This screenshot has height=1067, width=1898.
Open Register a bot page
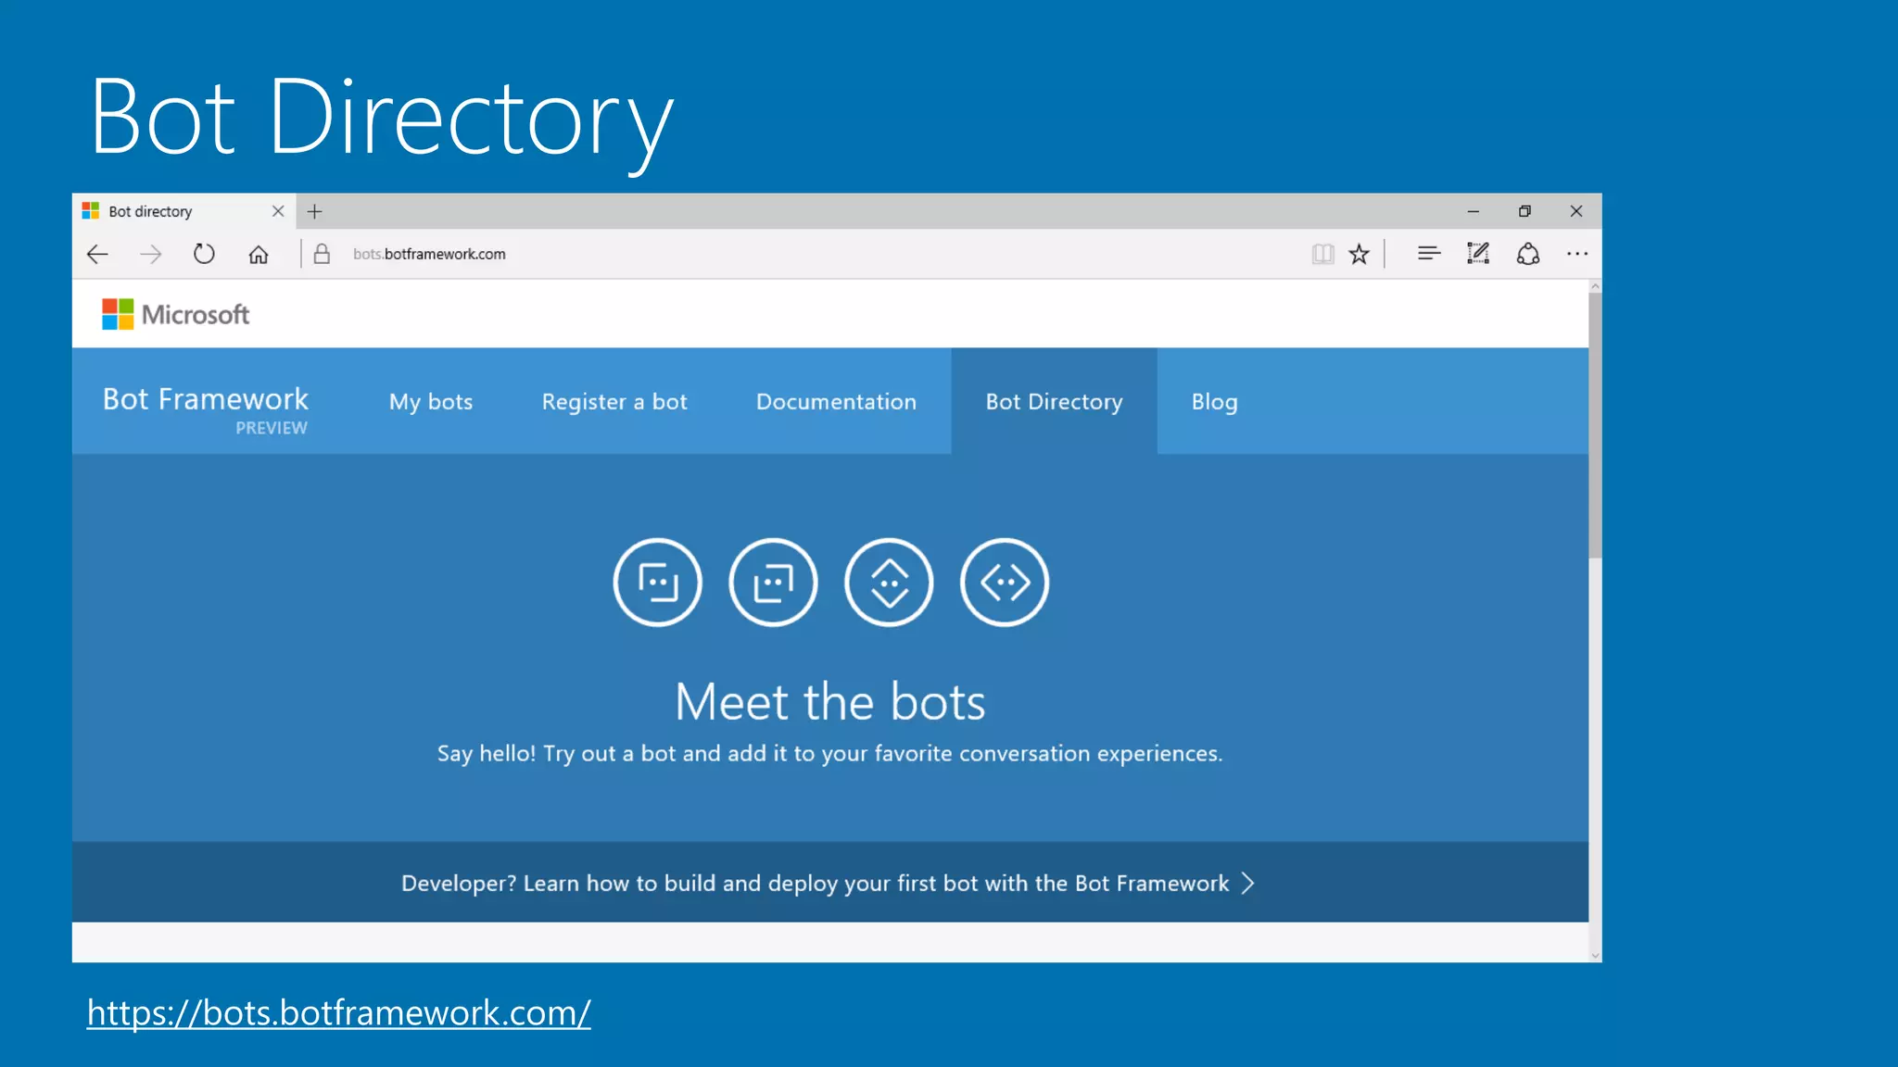(614, 402)
